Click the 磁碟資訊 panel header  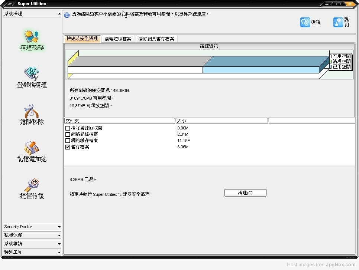pos(209,46)
